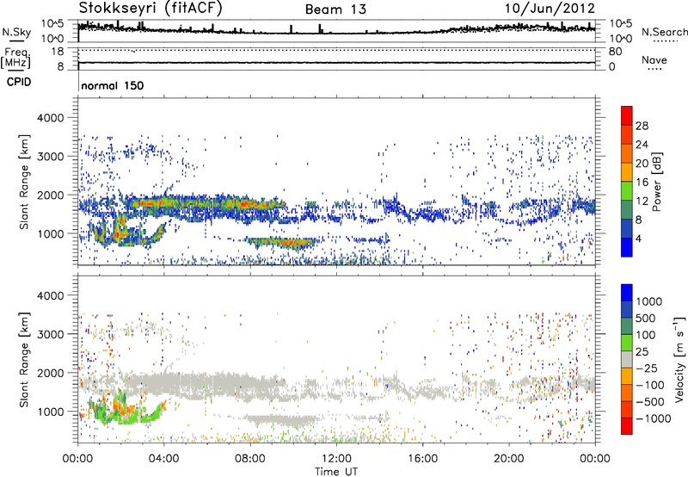Click the '18' frequency axis tick

pyautogui.click(x=58, y=52)
